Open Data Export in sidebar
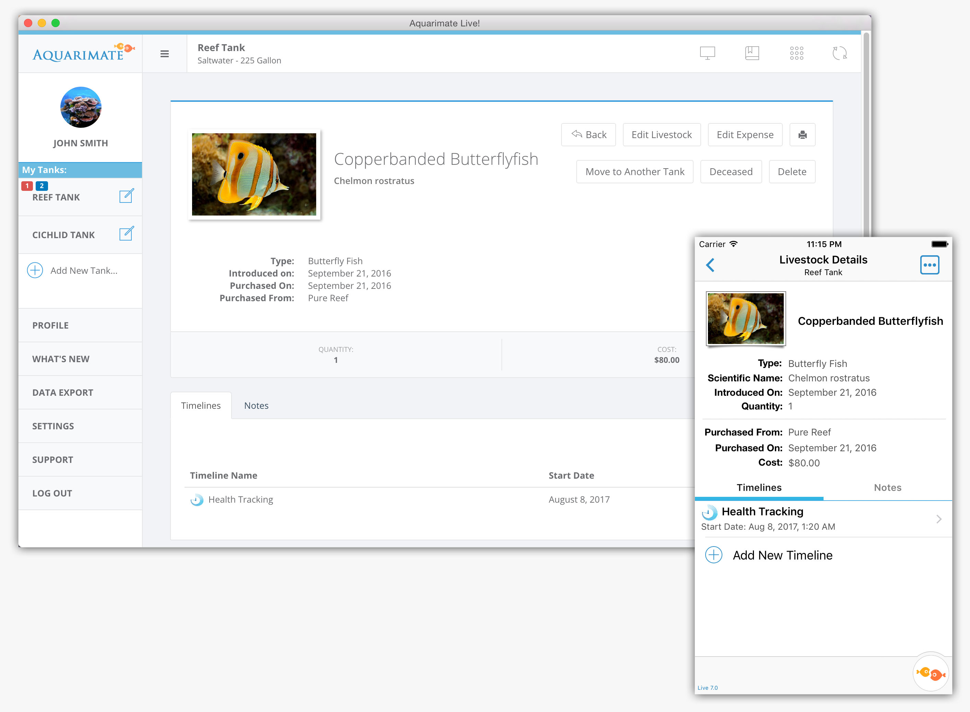This screenshot has height=712, width=970. pos(80,393)
